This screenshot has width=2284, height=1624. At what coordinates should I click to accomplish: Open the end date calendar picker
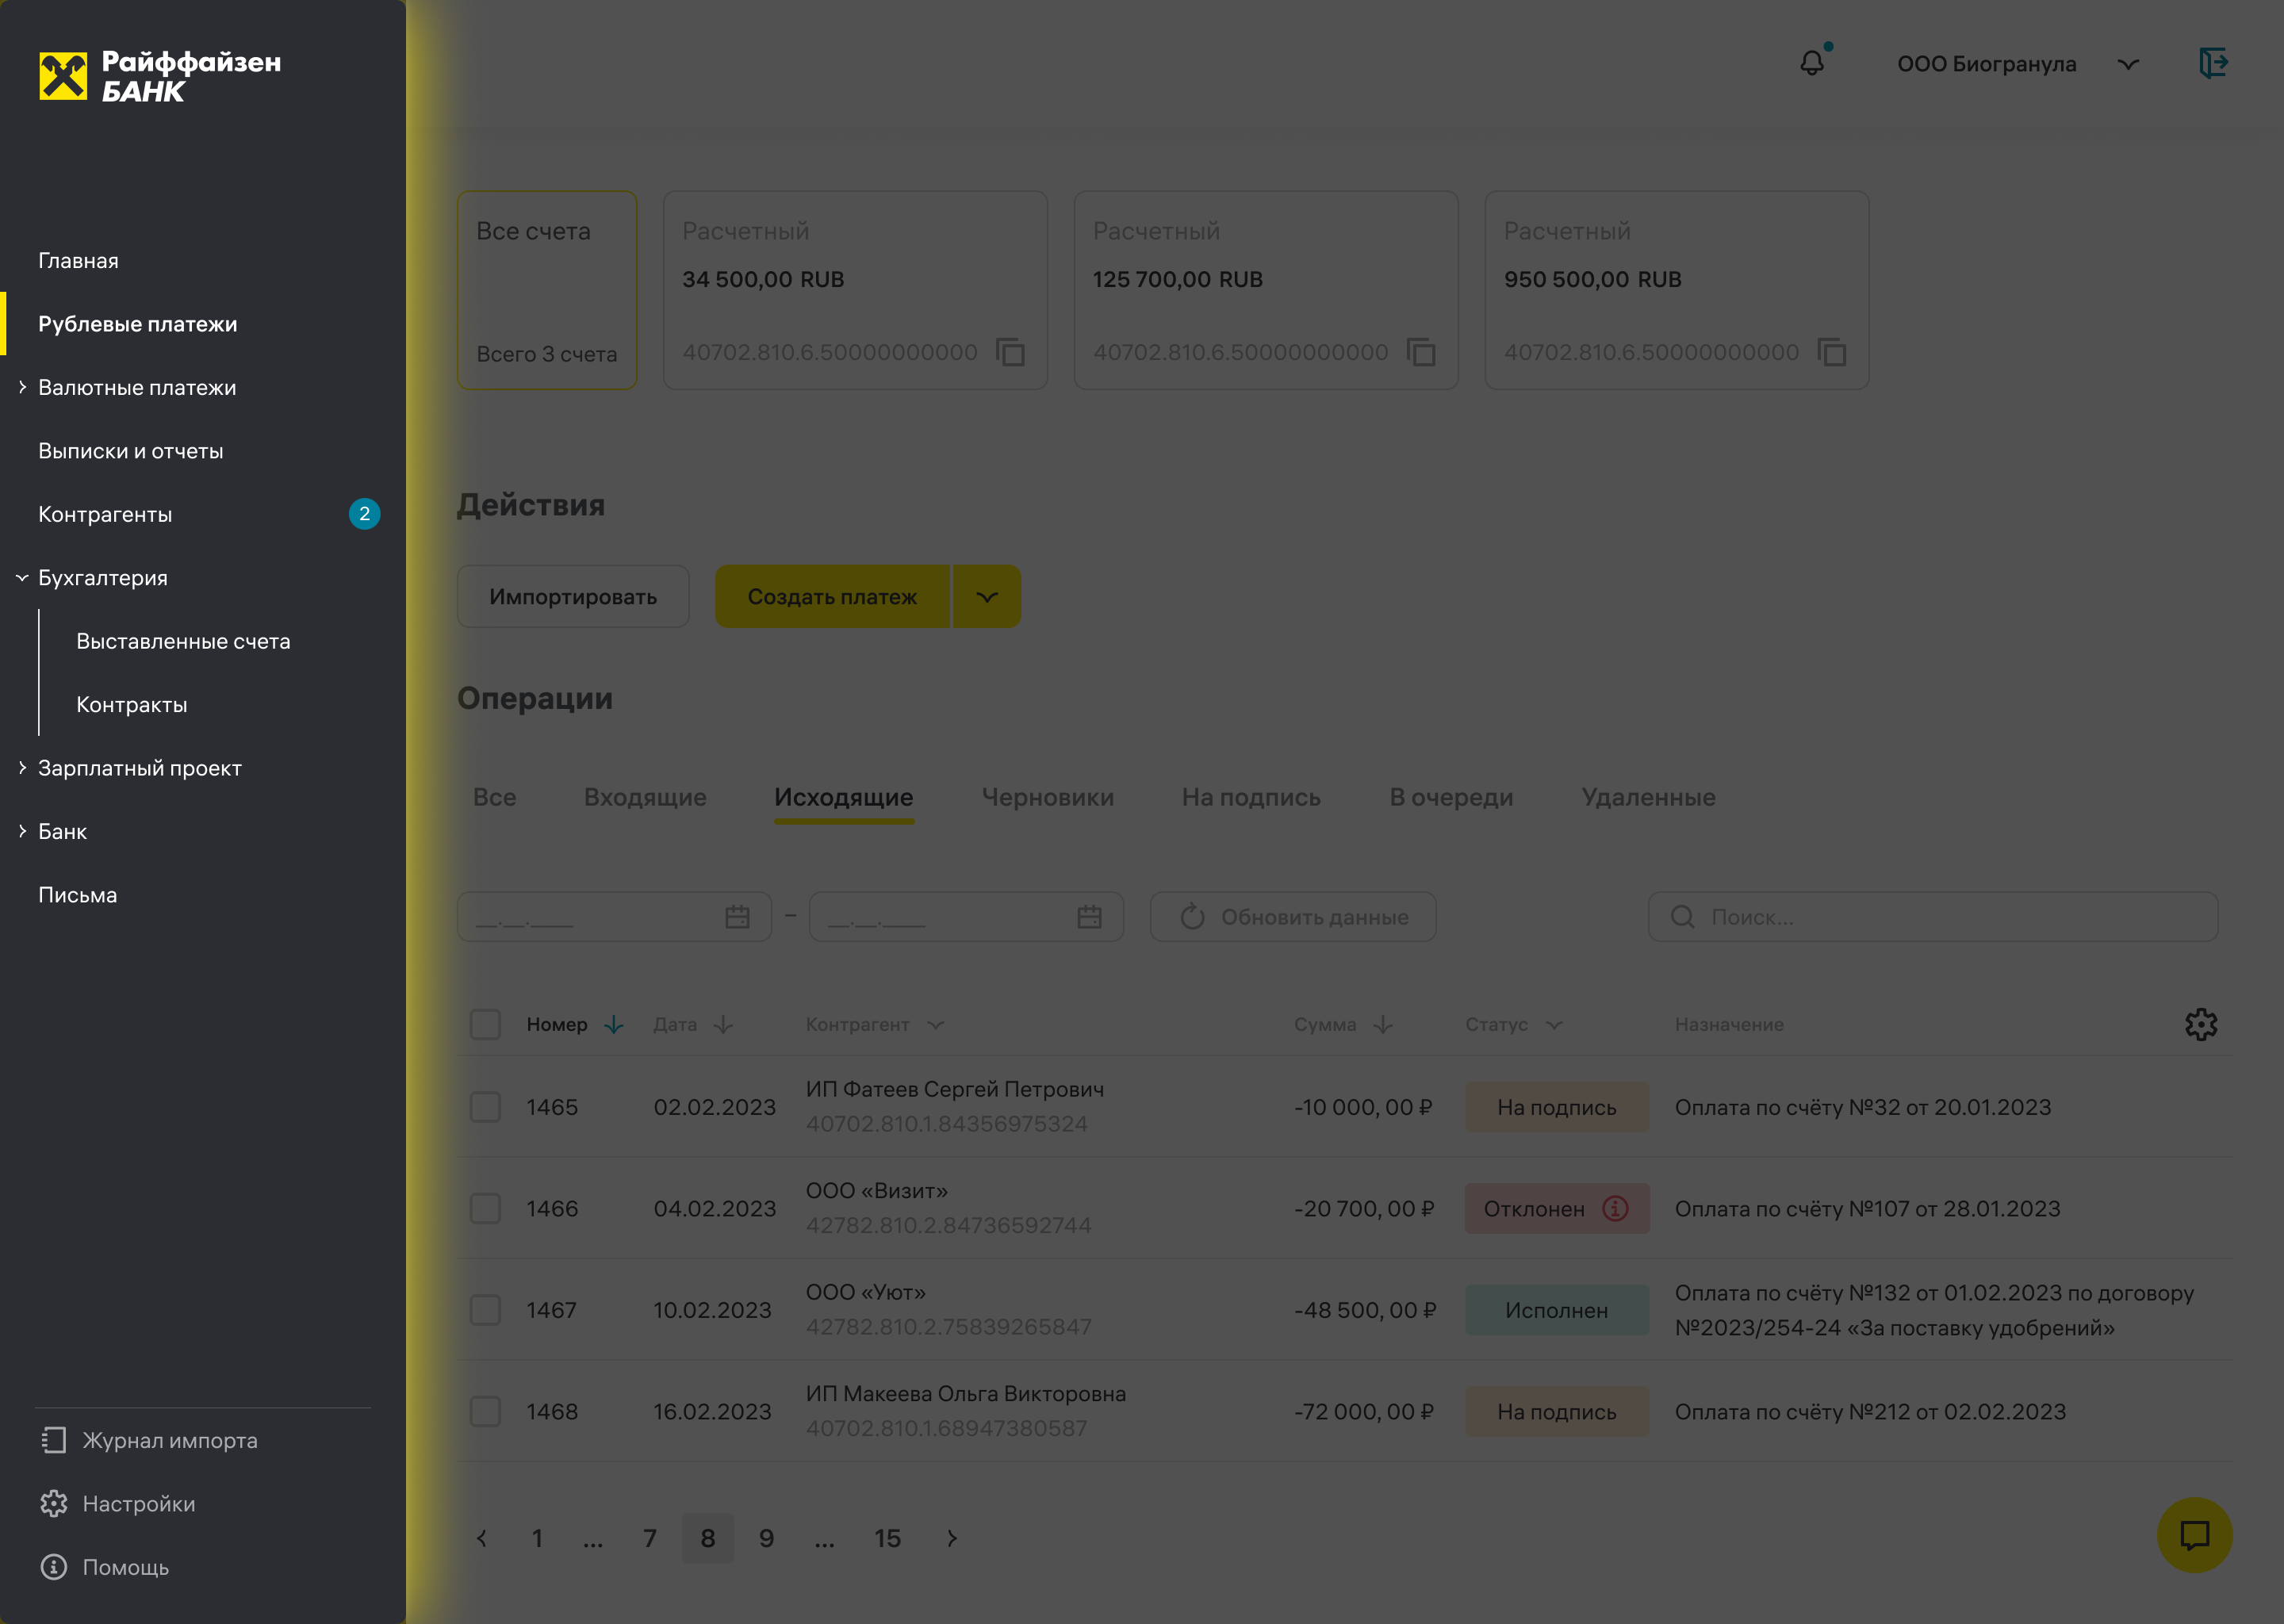coord(1089,917)
